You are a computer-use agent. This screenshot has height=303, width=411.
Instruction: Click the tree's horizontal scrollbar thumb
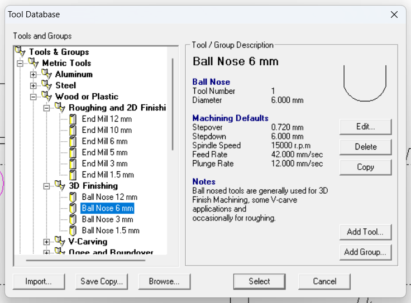tap(85, 261)
